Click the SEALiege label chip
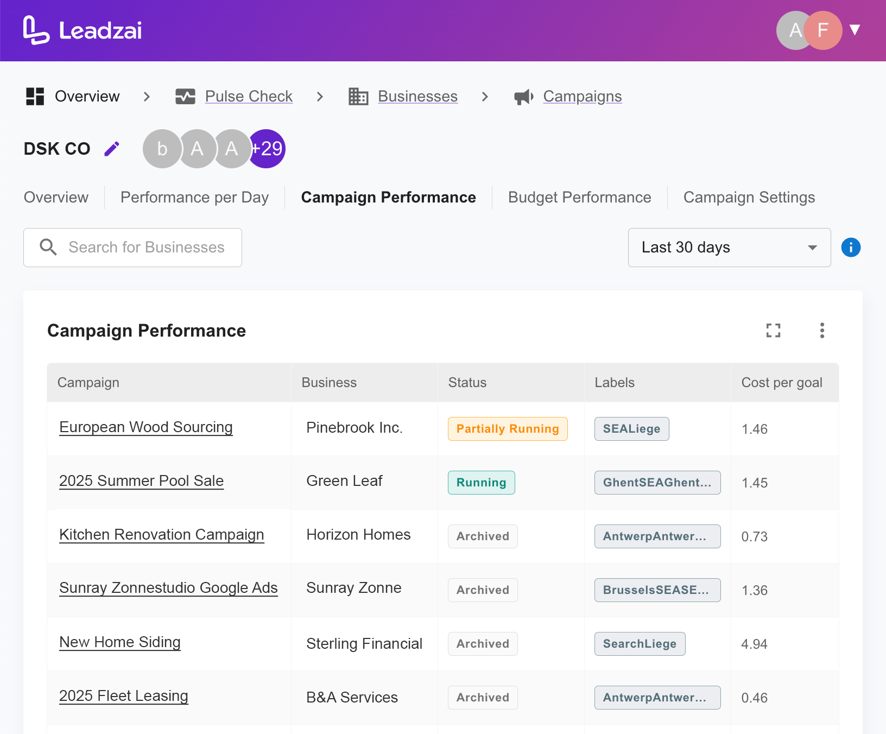 (x=632, y=429)
